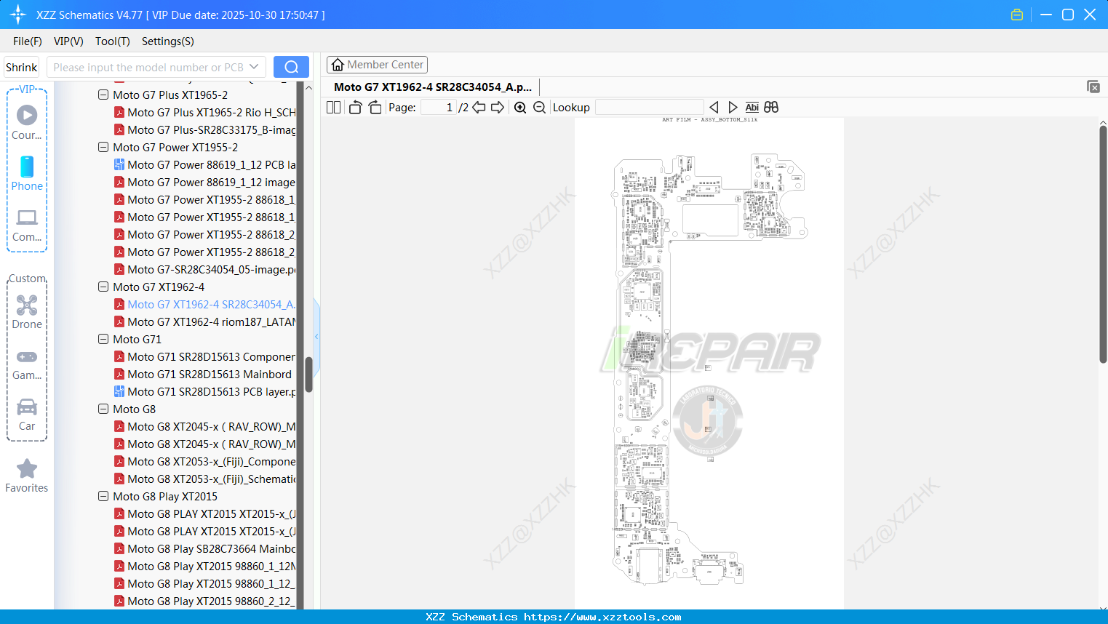1108x624 pixels.
Task: Open Moto G7 Plus-SR28C33175_B-image file
Action: tap(204, 130)
